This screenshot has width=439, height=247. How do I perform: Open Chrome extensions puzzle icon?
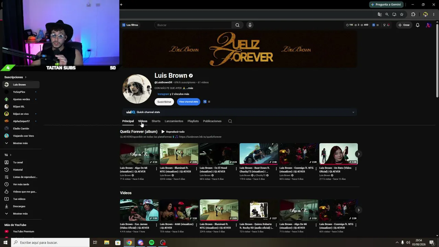[413, 14]
